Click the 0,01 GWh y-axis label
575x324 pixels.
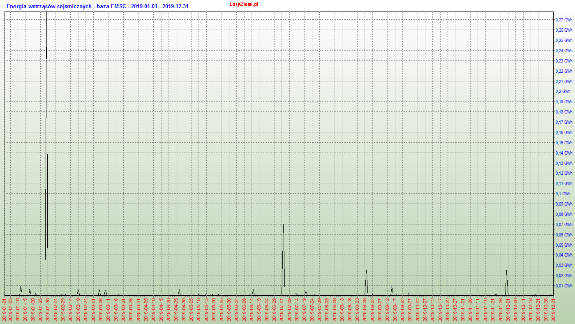[x=564, y=286]
